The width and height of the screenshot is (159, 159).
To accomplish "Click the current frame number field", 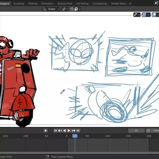I will click(136, 131).
